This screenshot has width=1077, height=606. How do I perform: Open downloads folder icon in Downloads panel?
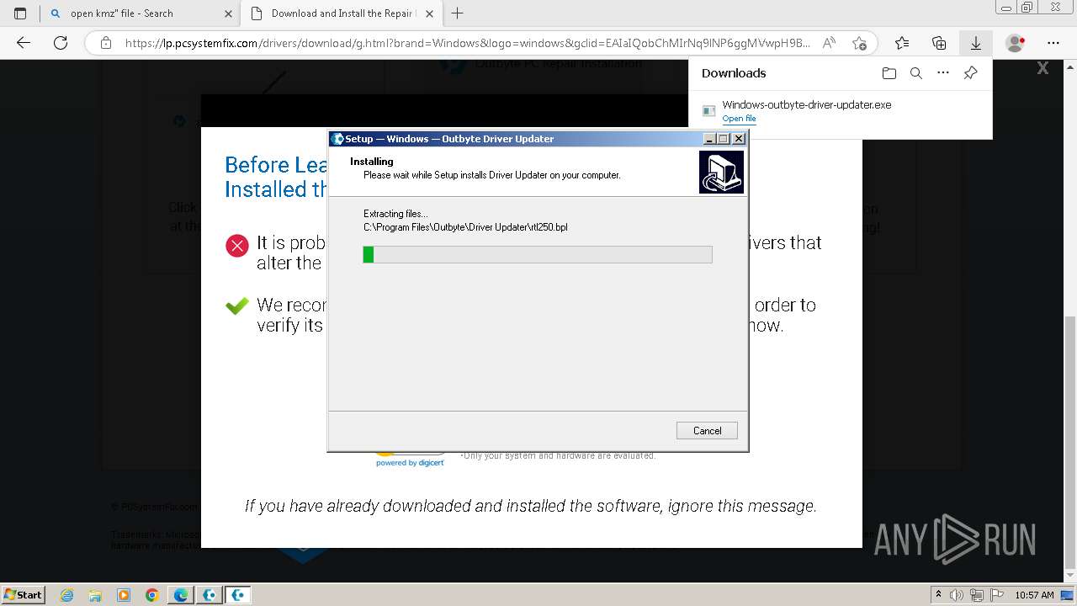pos(889,73)
